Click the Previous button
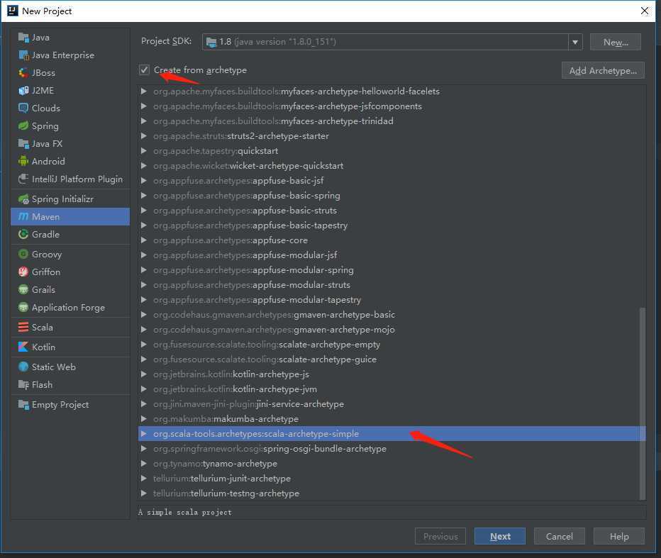The image size is (661, 558). pyautogui.click(x=440, y=536)
